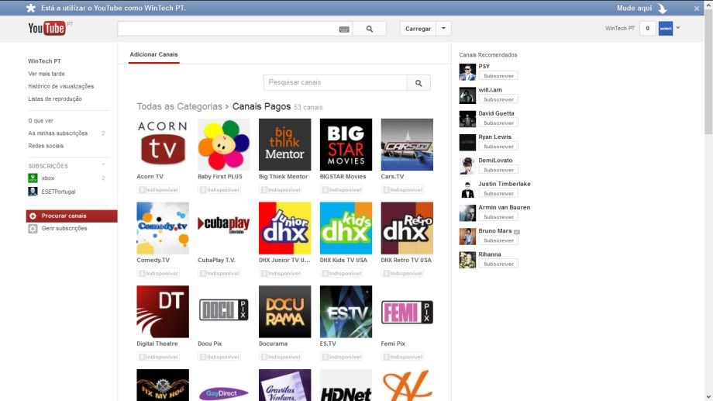Click the Todas as Categorias link
Image resolution: width=713 pixels, height=401 pixels.
178,106
